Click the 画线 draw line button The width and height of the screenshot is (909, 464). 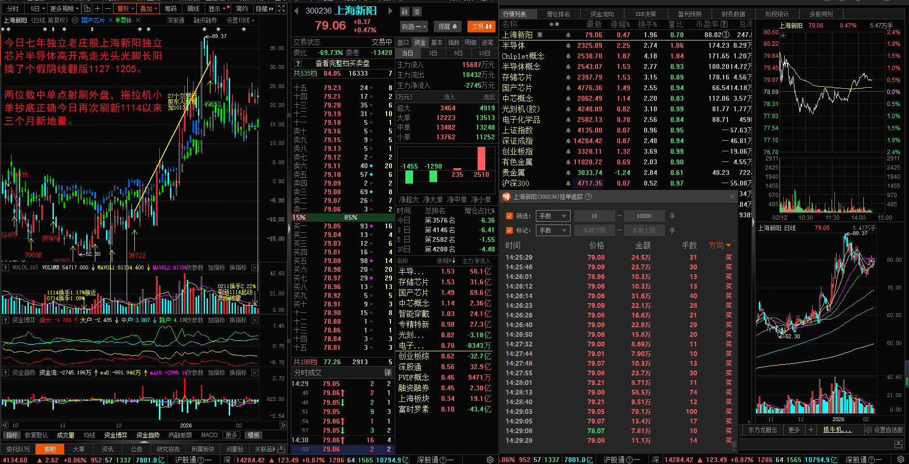tap(193, 9)
